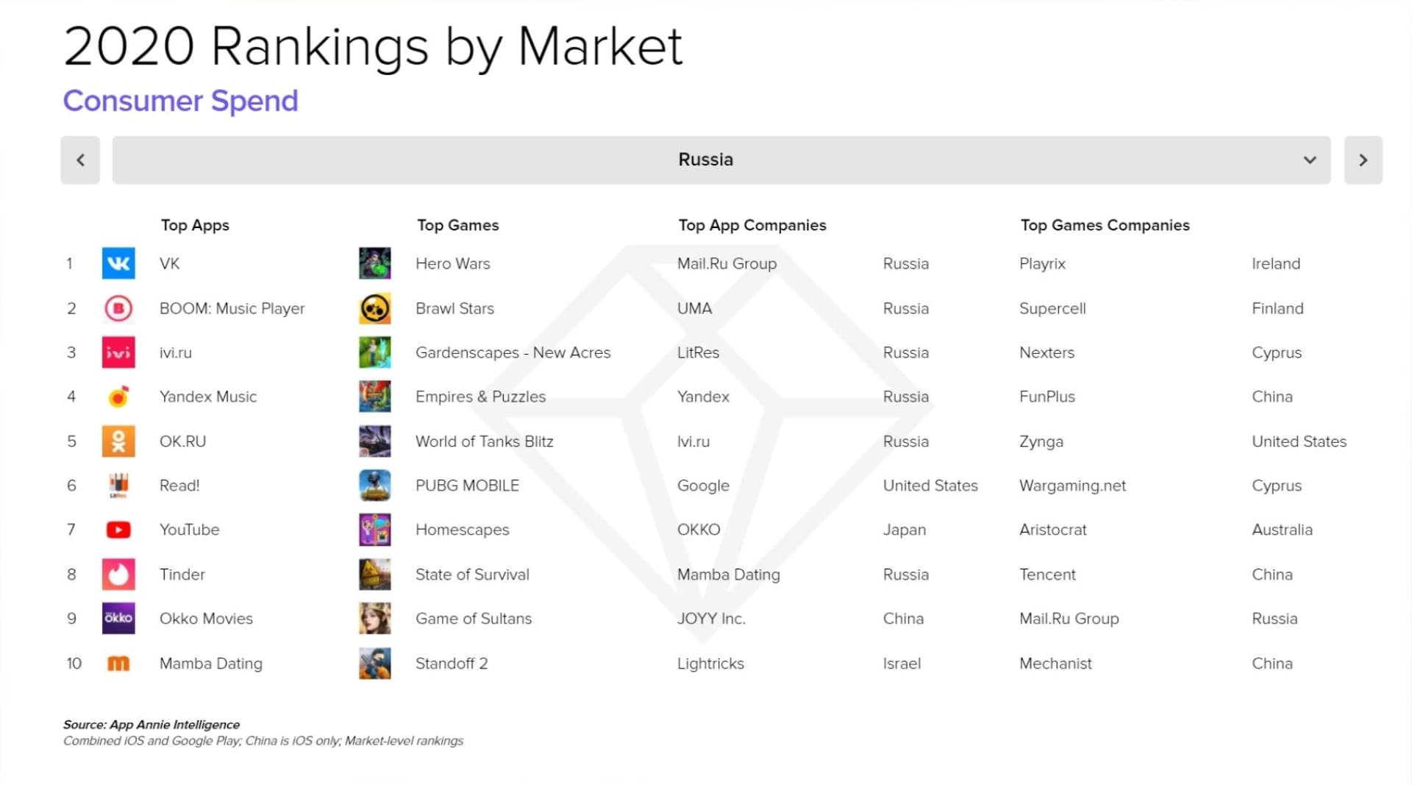Image resolution: width=1412 pixels, height=785 pixels.
Task: Click the Brawl Stars game icon
Action: pos(375,308)
